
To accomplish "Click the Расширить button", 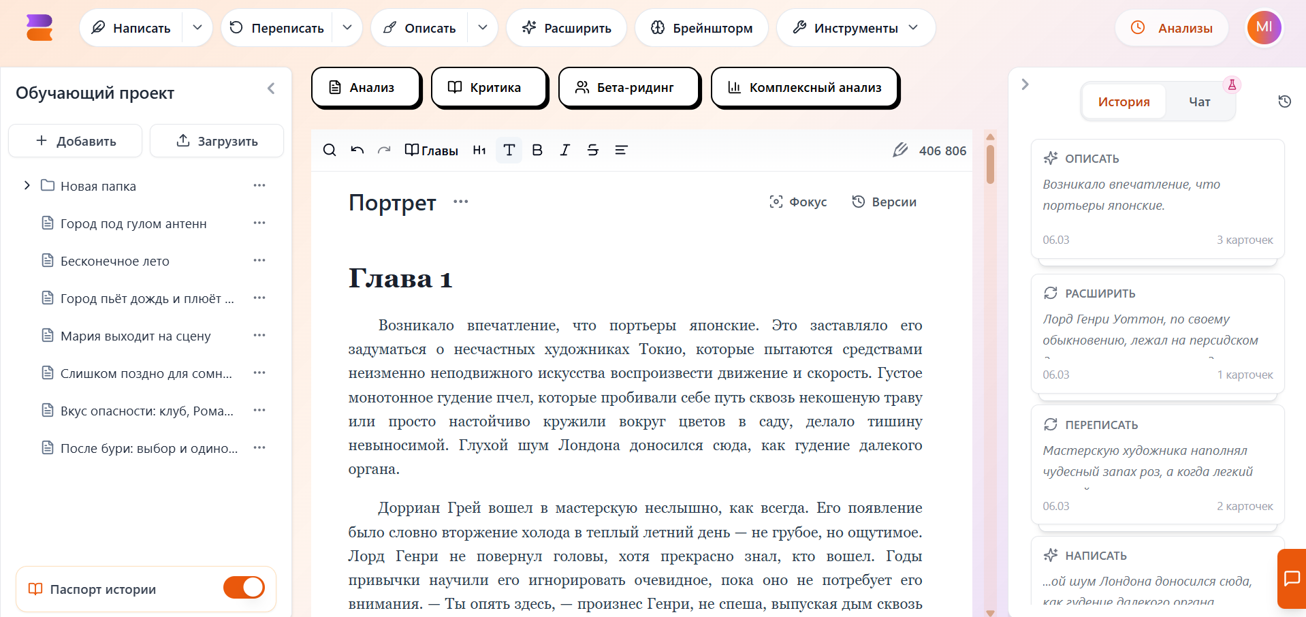I will (x=567, y=28).
